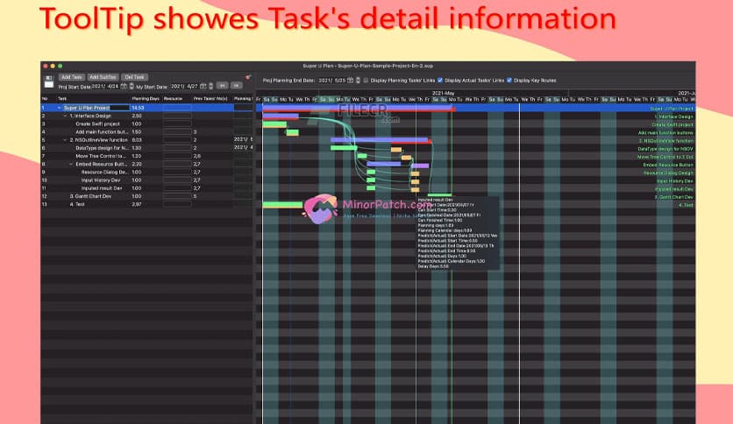Click the save disk icon in toolbar
This screenshot has height=424, width=733.
coord(48,82)
